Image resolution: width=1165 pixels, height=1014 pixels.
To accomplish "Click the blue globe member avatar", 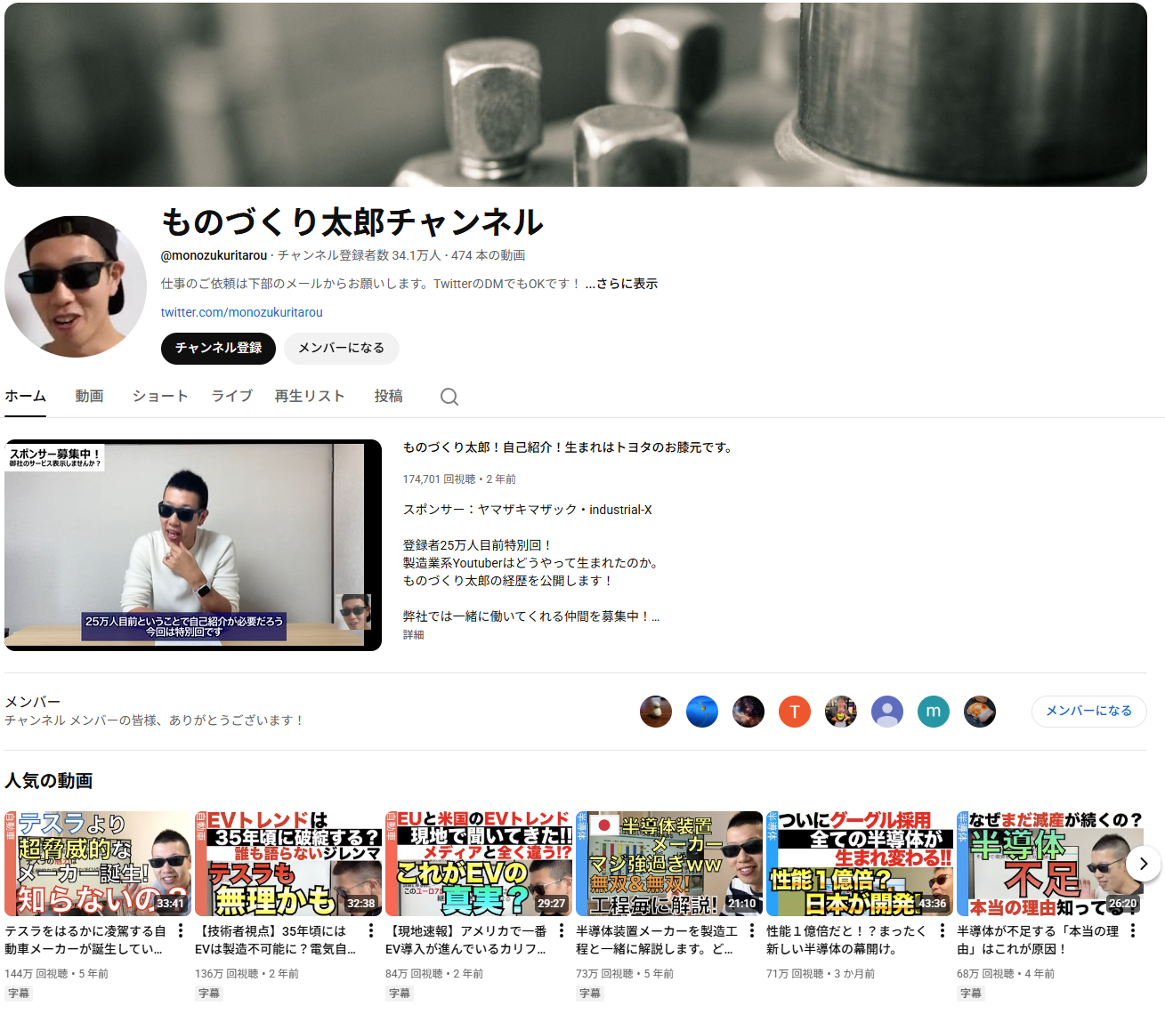I will (701, 712).
